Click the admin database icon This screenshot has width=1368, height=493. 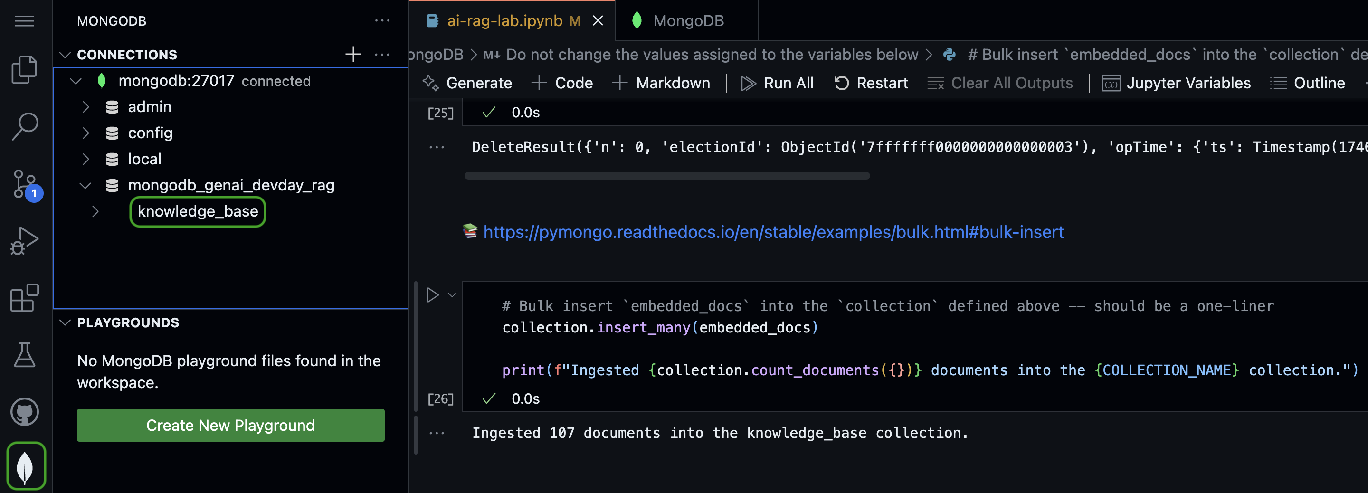[112, 107]
